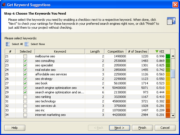Deselect affordable seo services checkbox

[25, 74]
